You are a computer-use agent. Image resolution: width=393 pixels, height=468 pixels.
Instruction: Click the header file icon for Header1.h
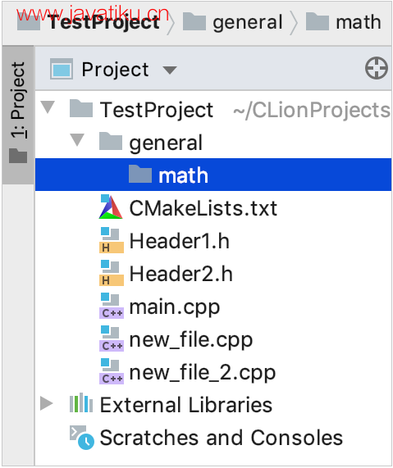pyautogui.click(x=112, y=241)
